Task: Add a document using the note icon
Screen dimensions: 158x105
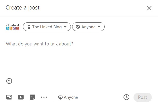Action: click(x=32, y=97)
